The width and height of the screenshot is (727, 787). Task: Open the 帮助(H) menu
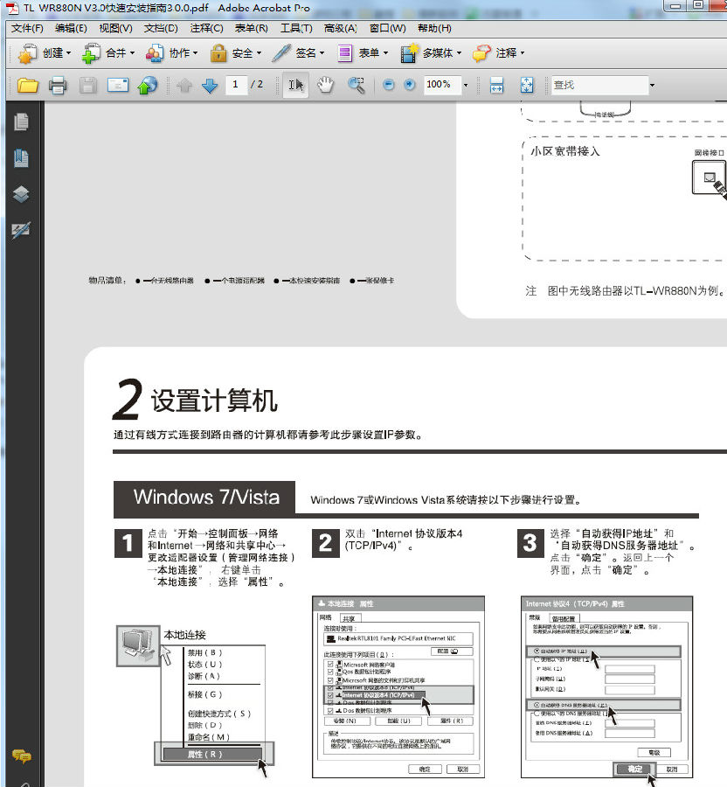point(434,28)
